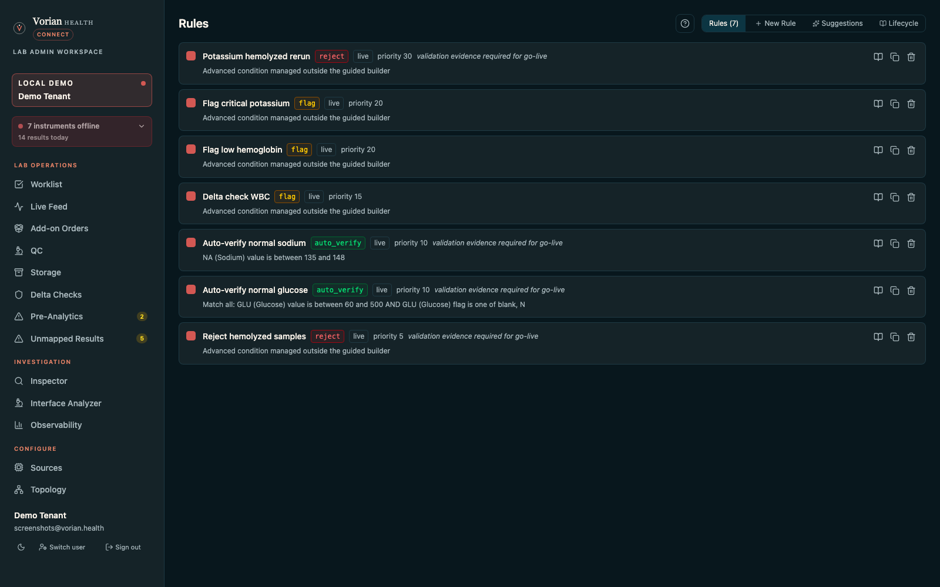Screen dimensions: 940x587
Task: Open book icon for Reject hemolyzed samples
Action: click(878, 337)
